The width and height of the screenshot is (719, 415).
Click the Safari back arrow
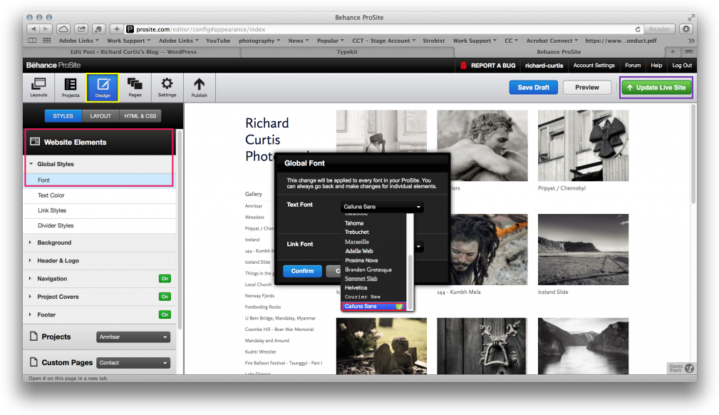pyautogui.click(x=33, y=29)
